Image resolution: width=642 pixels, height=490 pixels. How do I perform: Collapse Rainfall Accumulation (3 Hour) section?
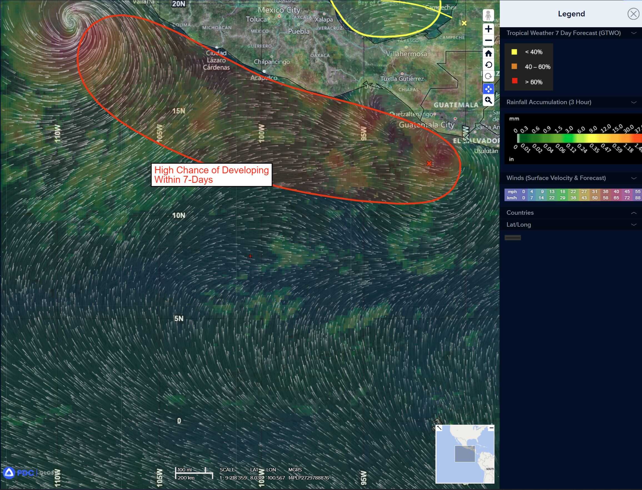634,102
